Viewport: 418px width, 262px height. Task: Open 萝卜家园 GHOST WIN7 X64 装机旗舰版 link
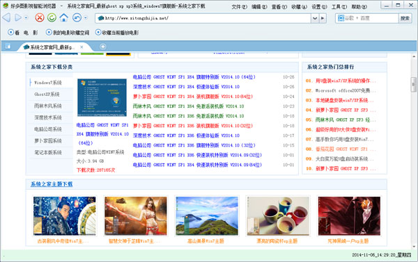coord(193,97)
